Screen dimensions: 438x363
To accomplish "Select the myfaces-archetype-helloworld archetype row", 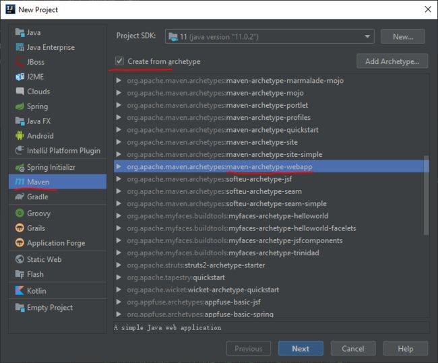I will pyautogui.click(x=271, y=216).
